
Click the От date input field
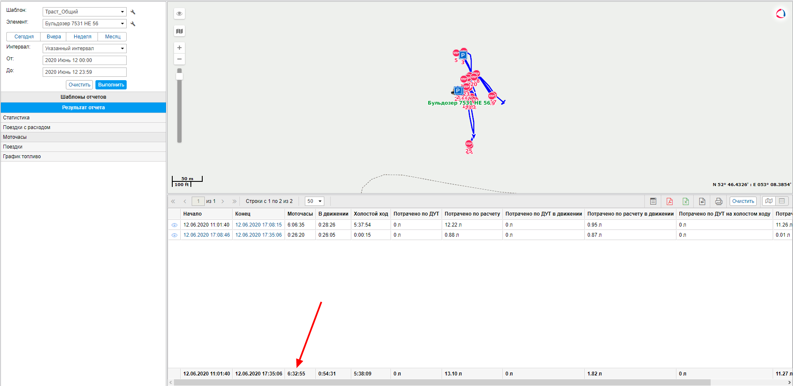click(84, 60)
